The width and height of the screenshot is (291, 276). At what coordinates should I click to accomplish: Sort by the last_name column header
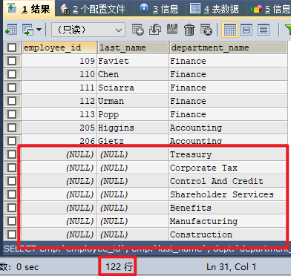[x=133, y=47]
